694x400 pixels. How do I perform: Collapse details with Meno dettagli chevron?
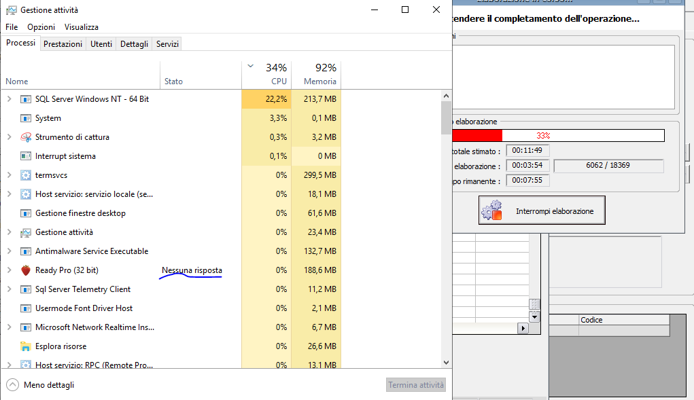click(13, 385)
